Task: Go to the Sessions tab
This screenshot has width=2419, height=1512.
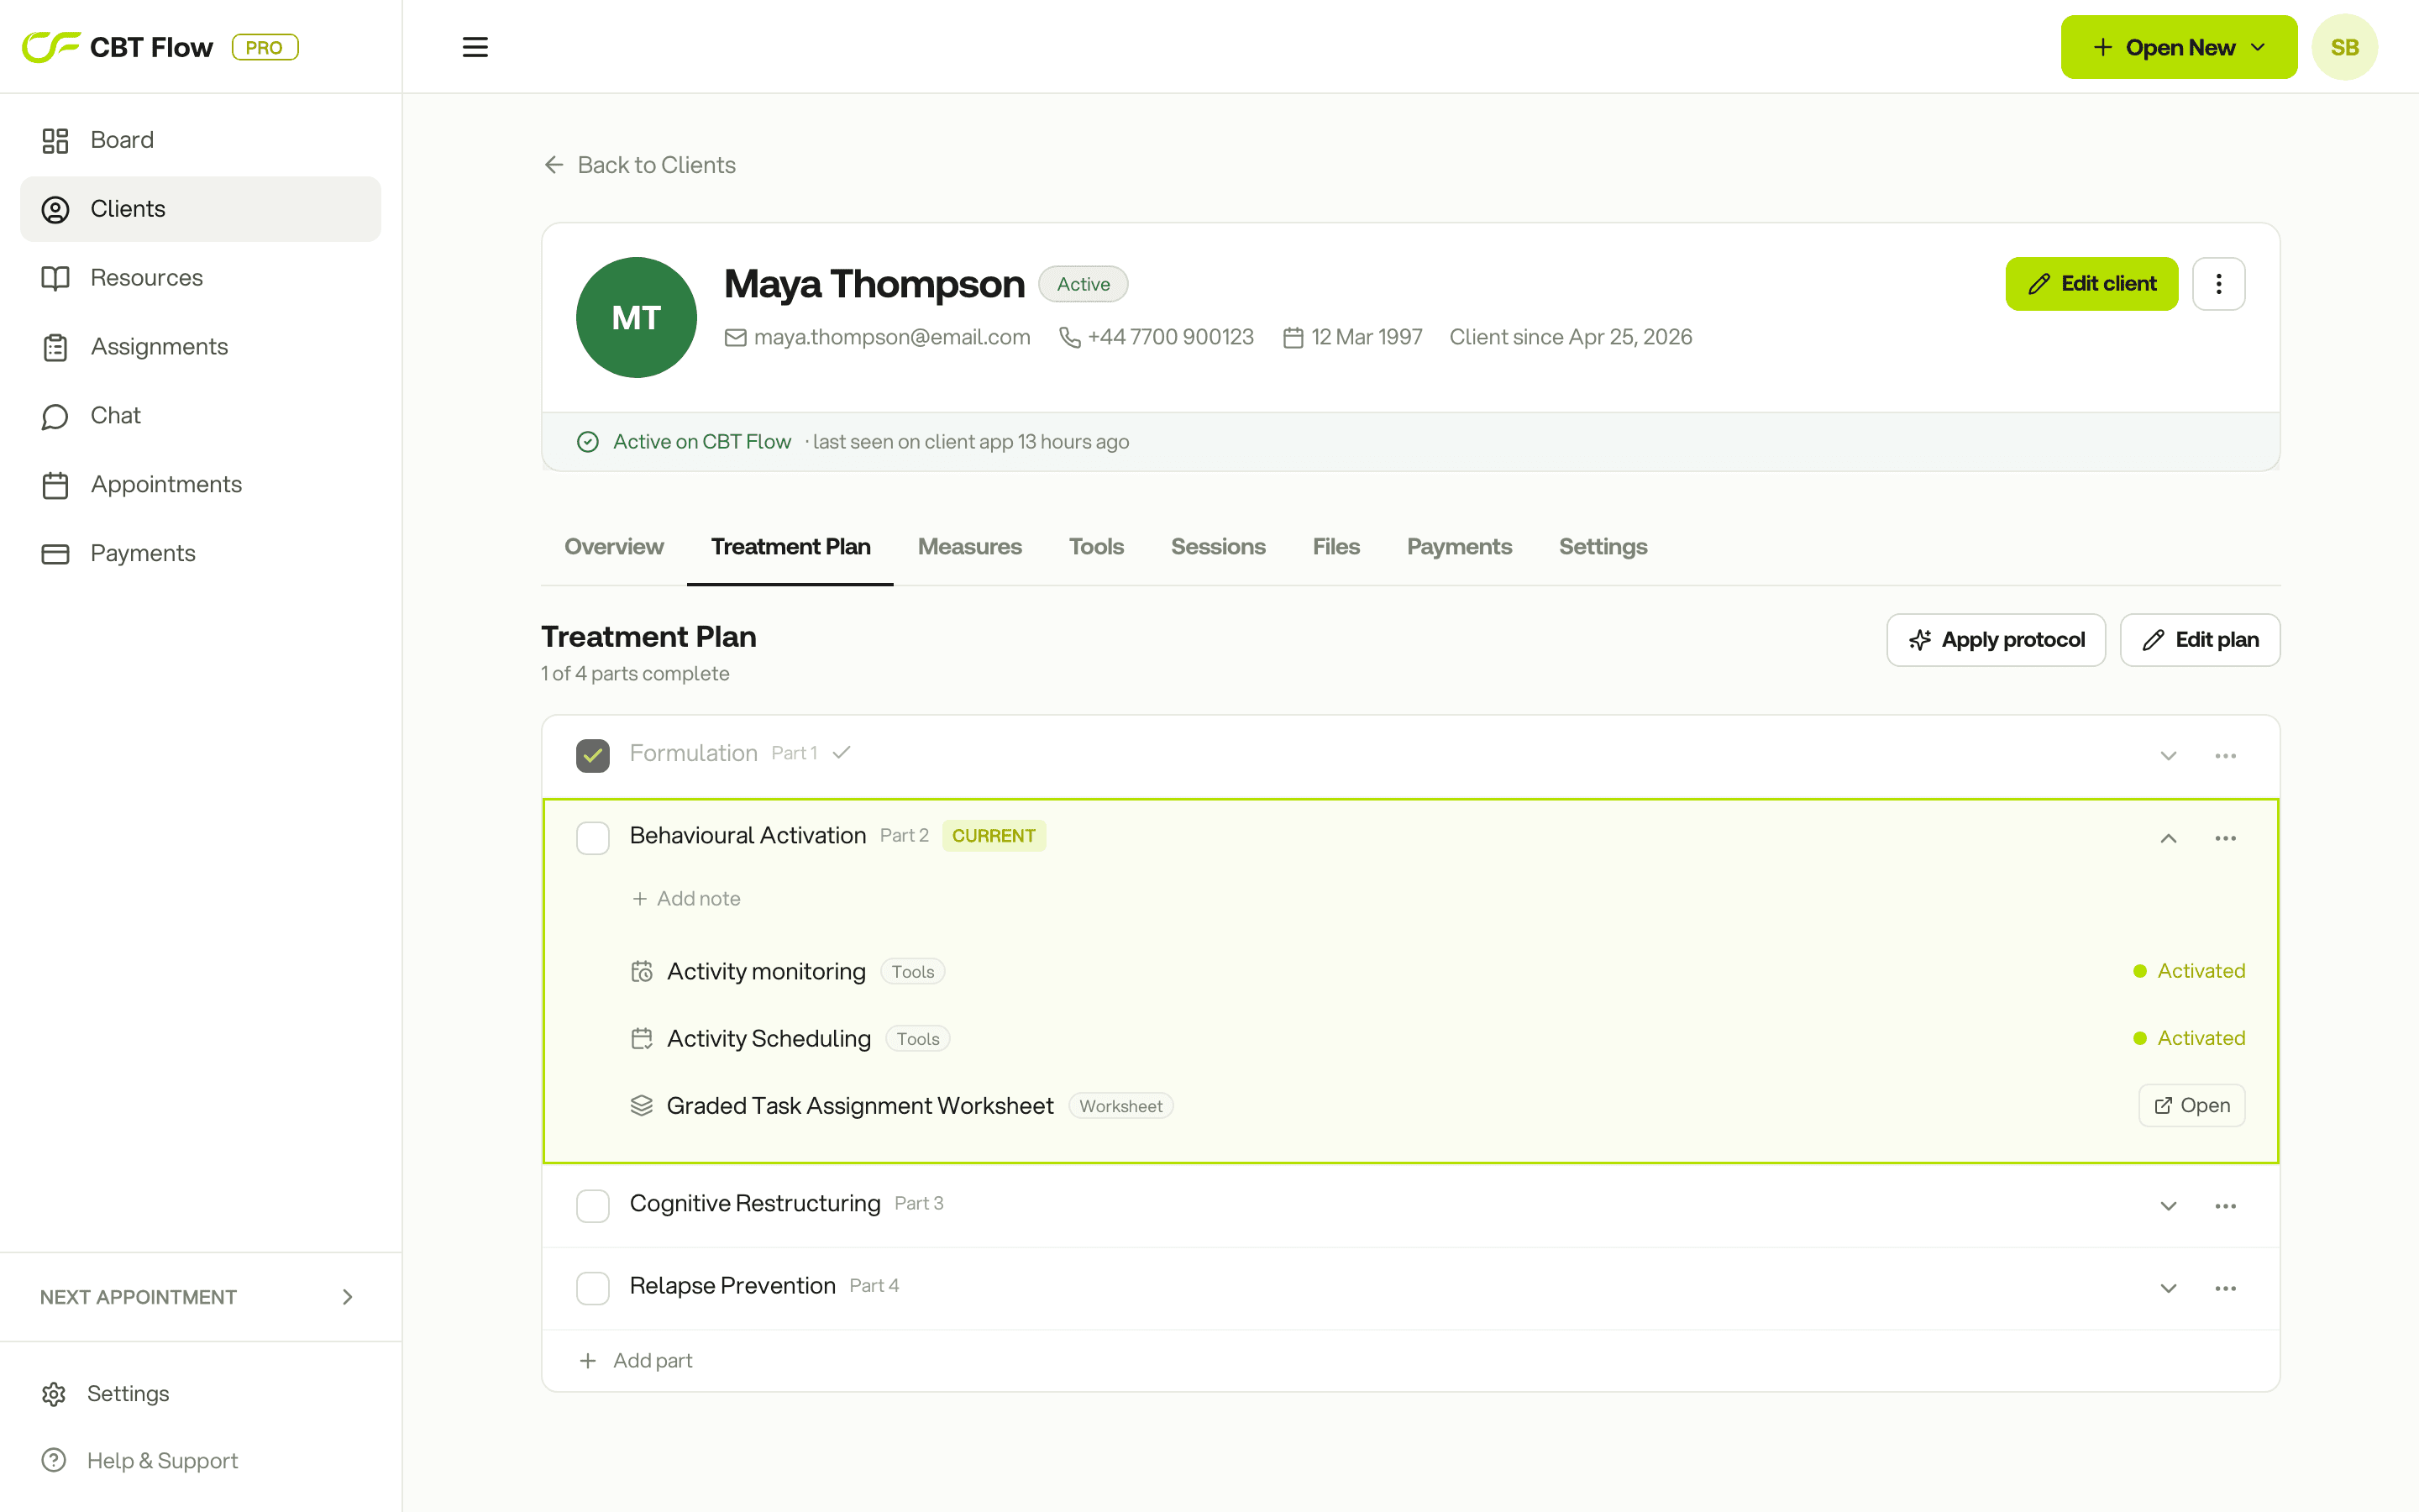Action: tap(1219, 547)
